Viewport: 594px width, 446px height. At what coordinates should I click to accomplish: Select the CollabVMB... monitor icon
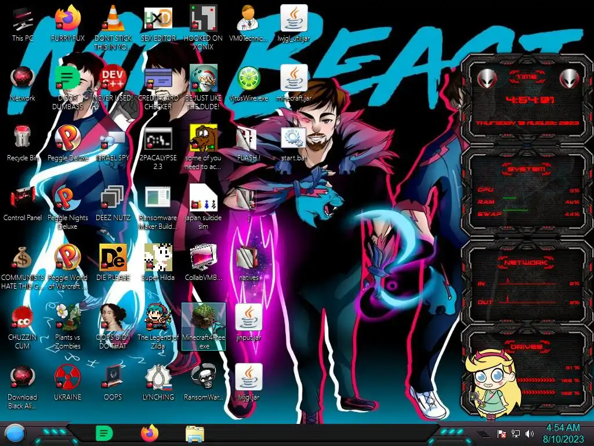[203, 264]
